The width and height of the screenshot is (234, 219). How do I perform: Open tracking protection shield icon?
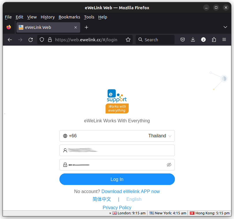[x=42, y=40]
